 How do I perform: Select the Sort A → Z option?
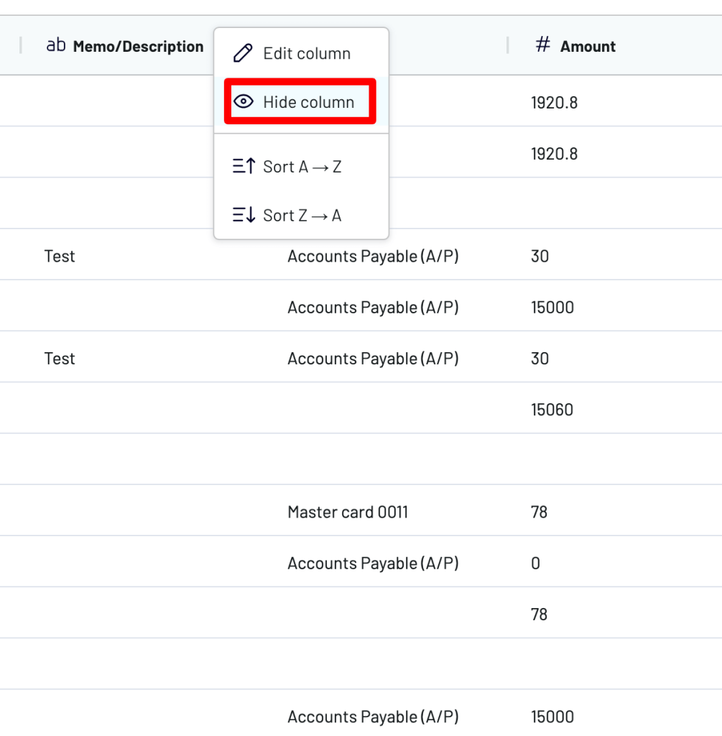coord(302,167)
